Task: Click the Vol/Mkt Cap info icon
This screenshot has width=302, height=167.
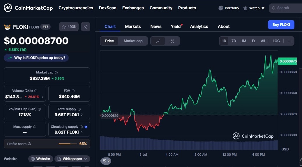Action: pos(39,109)
